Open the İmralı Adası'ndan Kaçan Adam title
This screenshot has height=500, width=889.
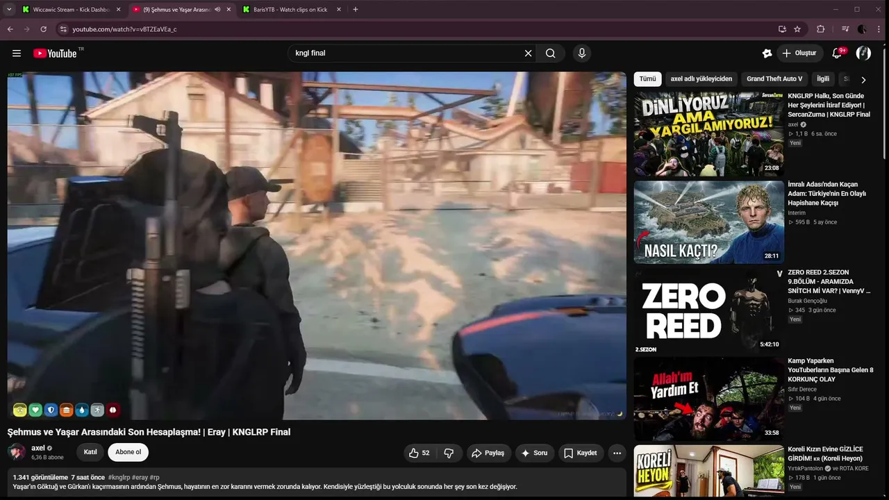pos(827,194)
